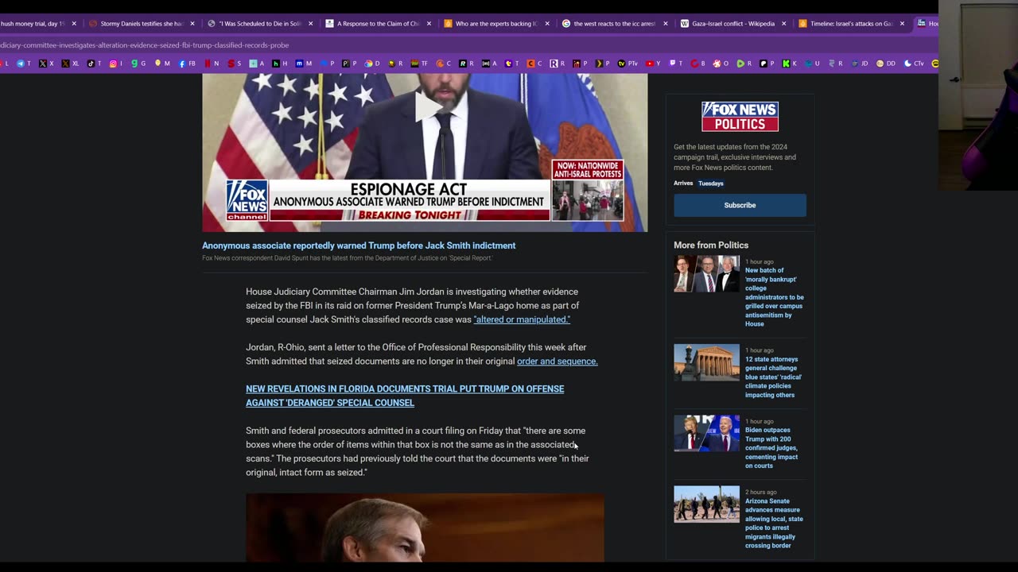
Task: Click the Fox News Politics logo
Action: tap(740, 116)
